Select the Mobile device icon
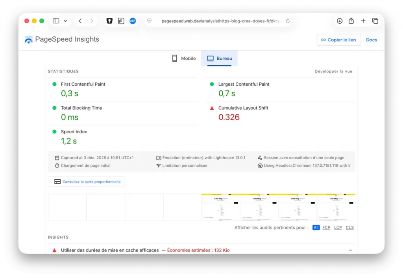403x278 pixels. tap(174, 58)
